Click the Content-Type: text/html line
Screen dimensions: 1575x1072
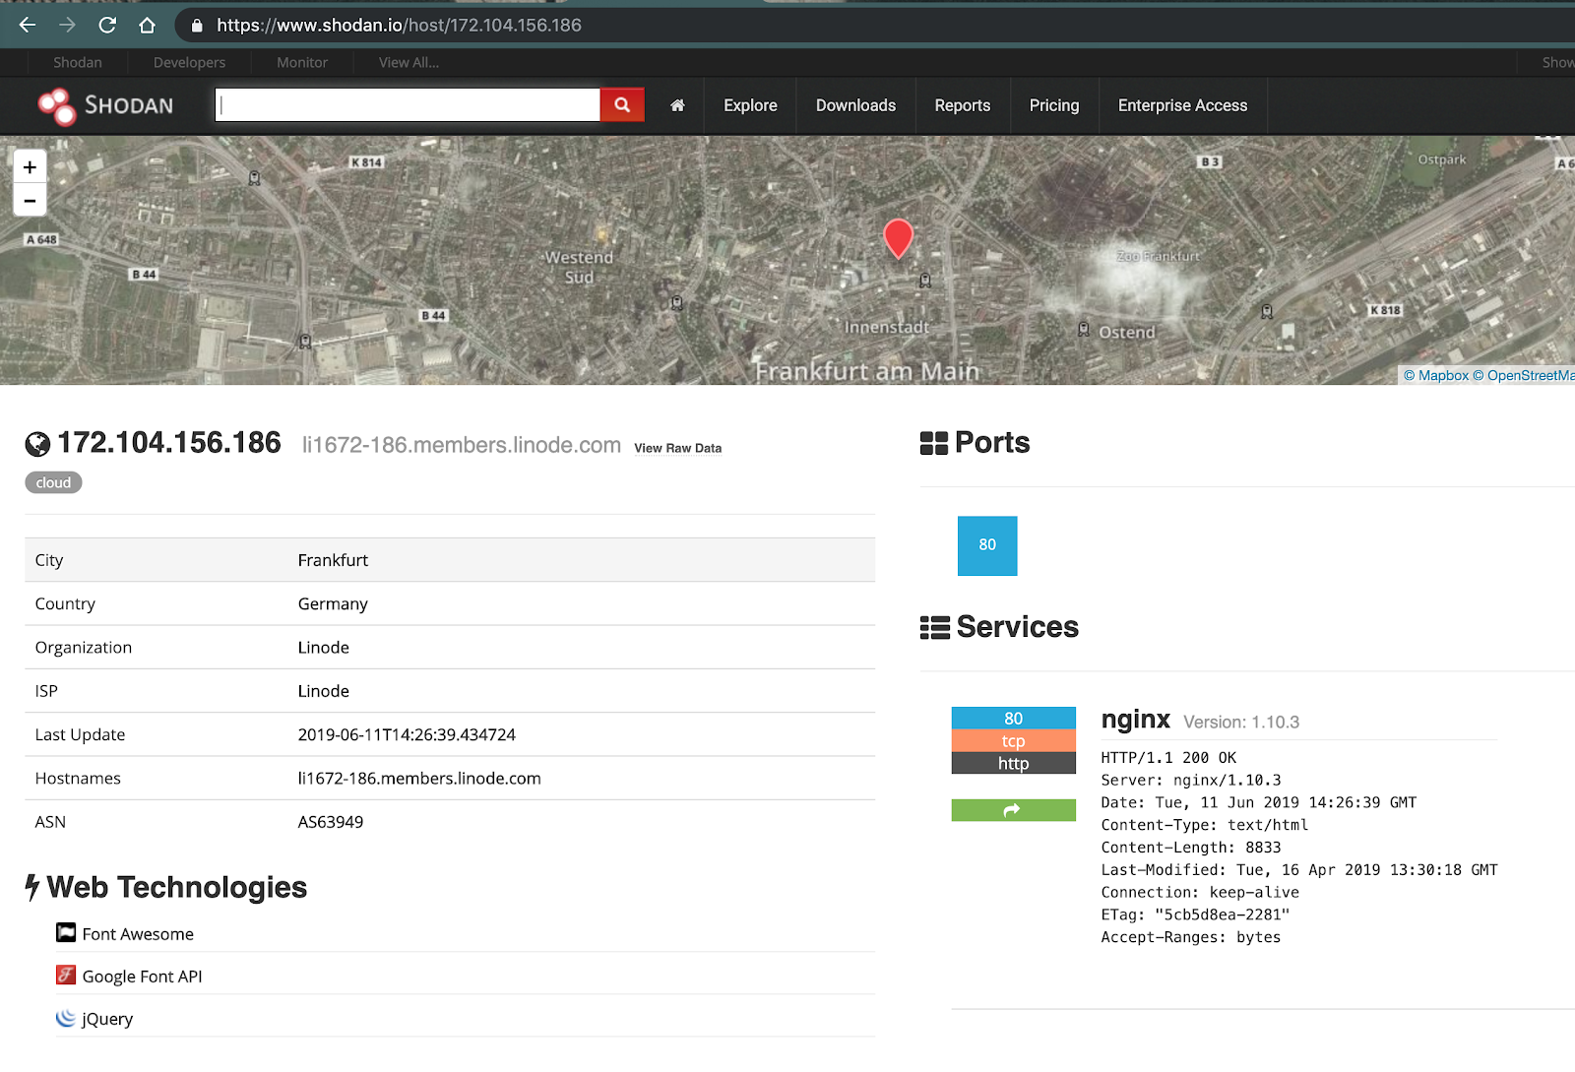[1205, 825]
